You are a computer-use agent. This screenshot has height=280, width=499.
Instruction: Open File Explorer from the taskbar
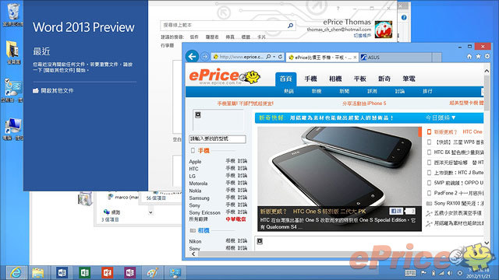[38, 273]
